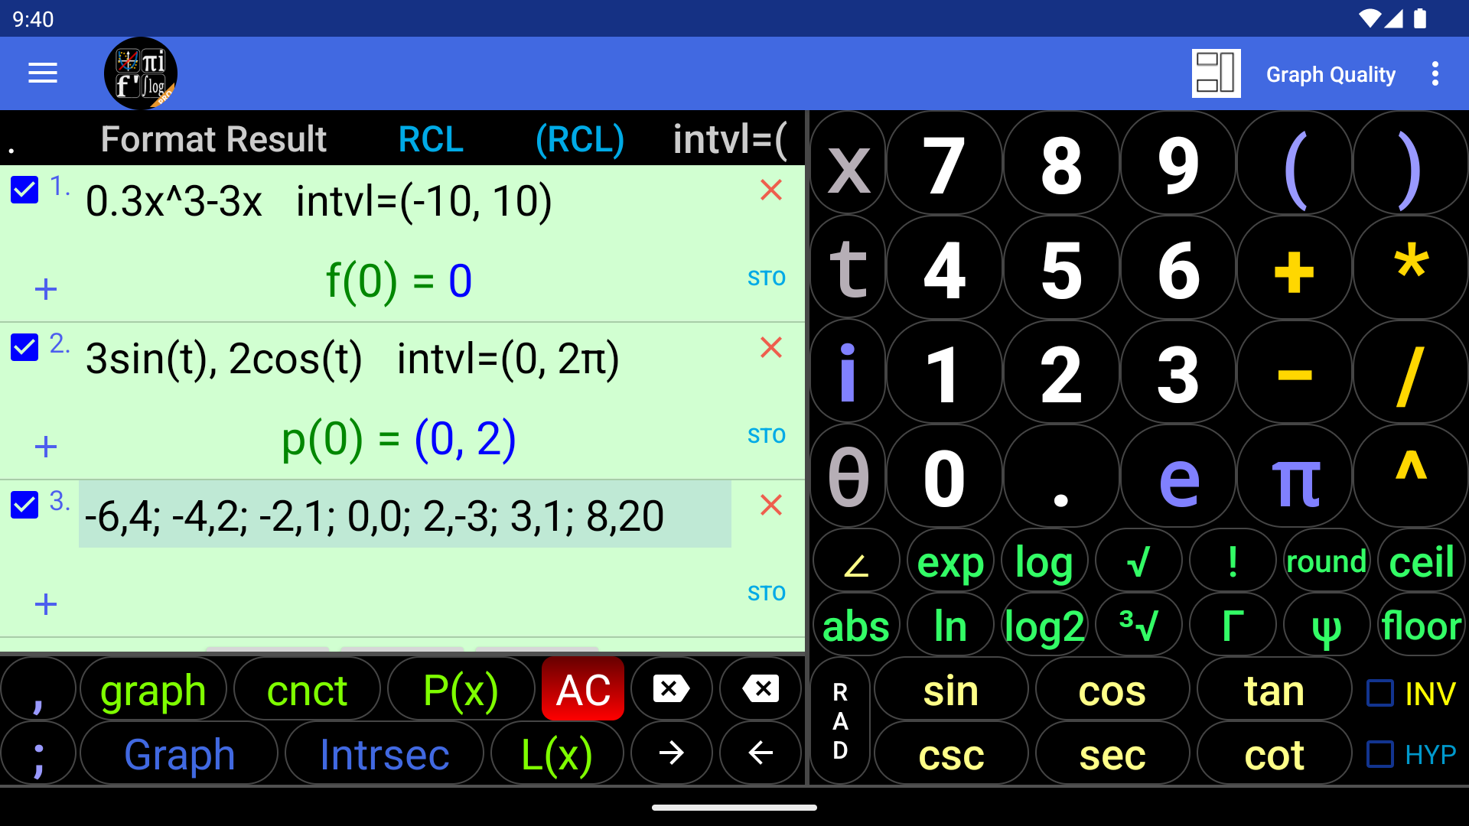Switch screen layout with the layout icon
Screen dimensions: 1469x826
pos(1216,73)
